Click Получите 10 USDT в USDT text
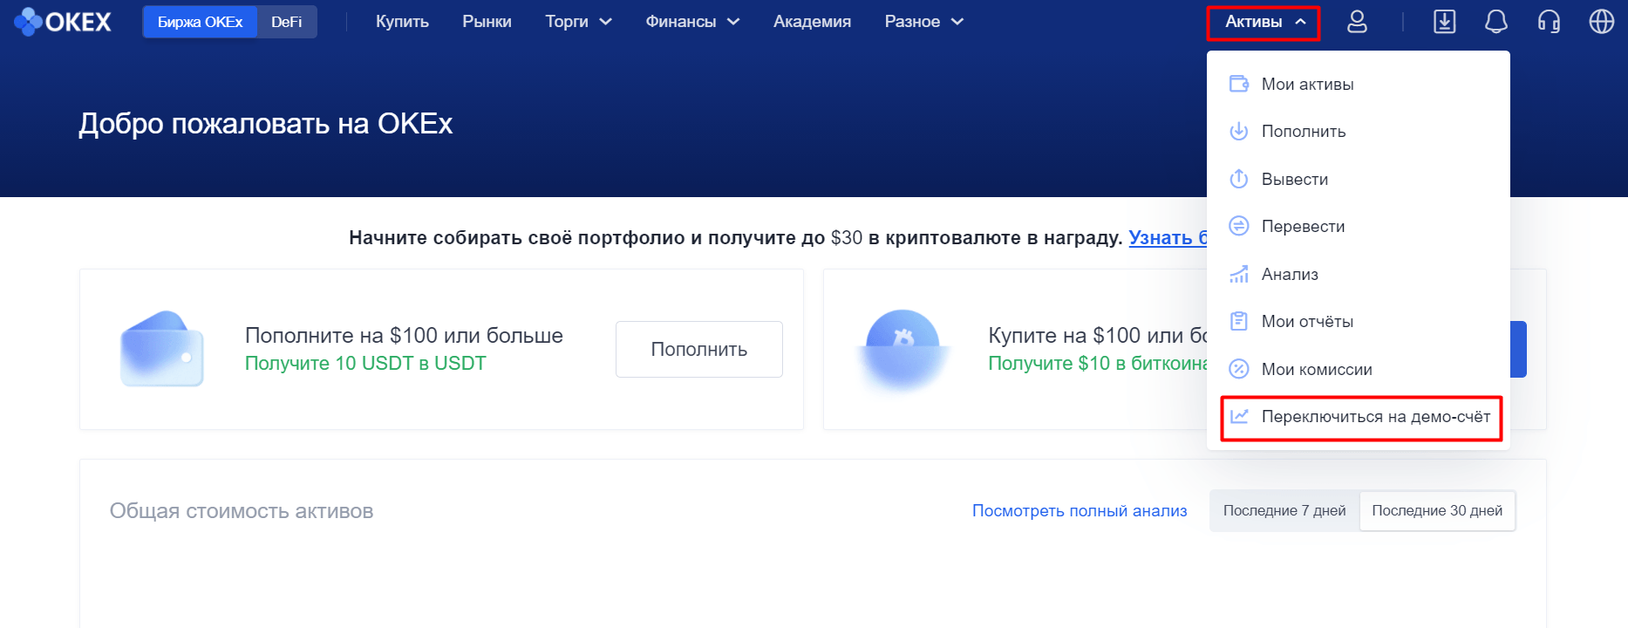The height and width of the screenshot is (628, 1628). [x=365, y=363]
